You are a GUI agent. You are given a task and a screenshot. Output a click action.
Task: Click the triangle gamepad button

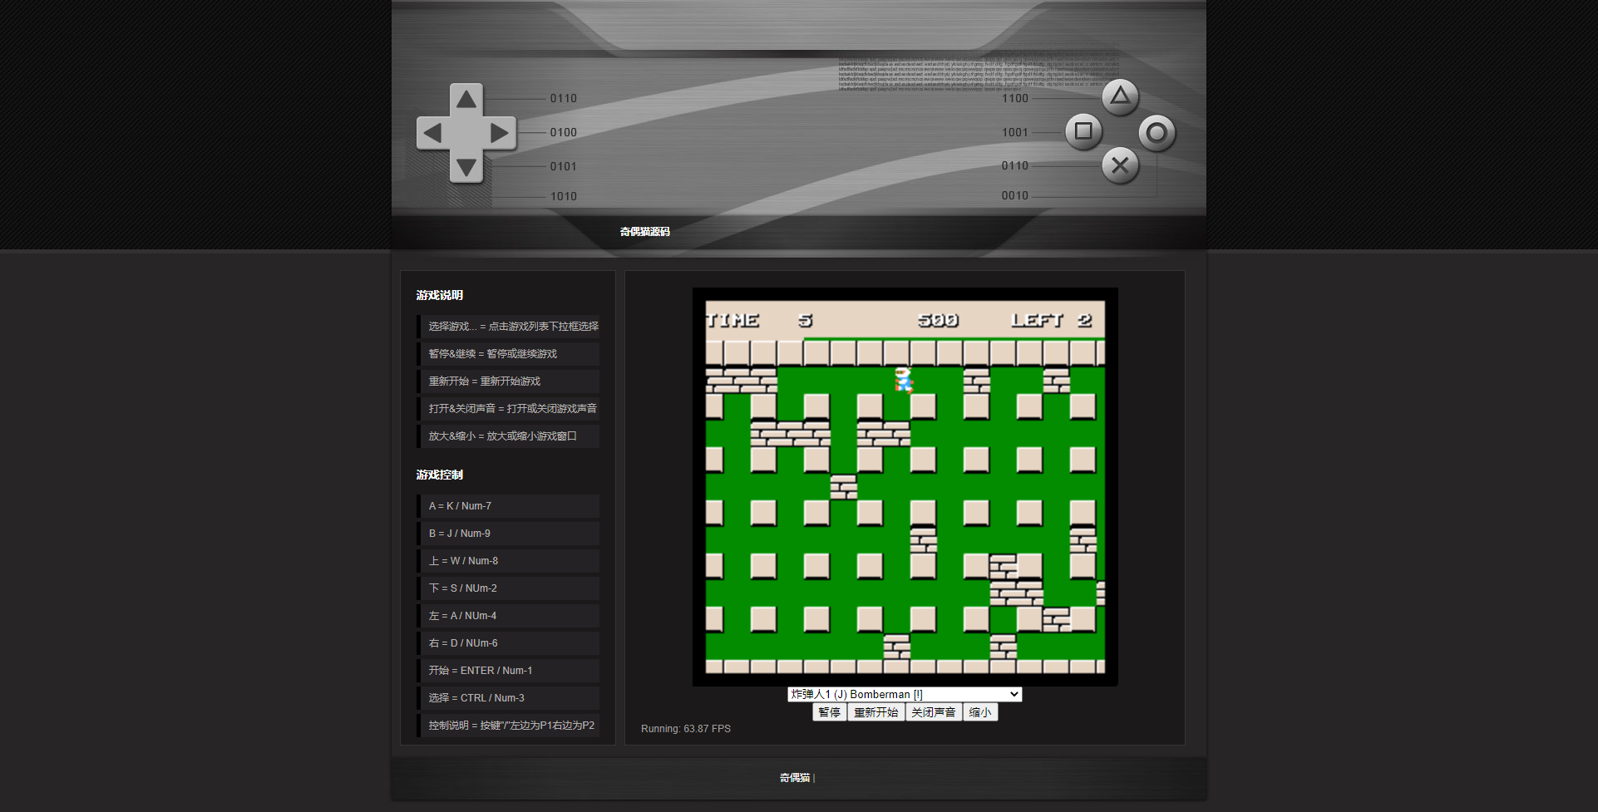pos(1120,96)
